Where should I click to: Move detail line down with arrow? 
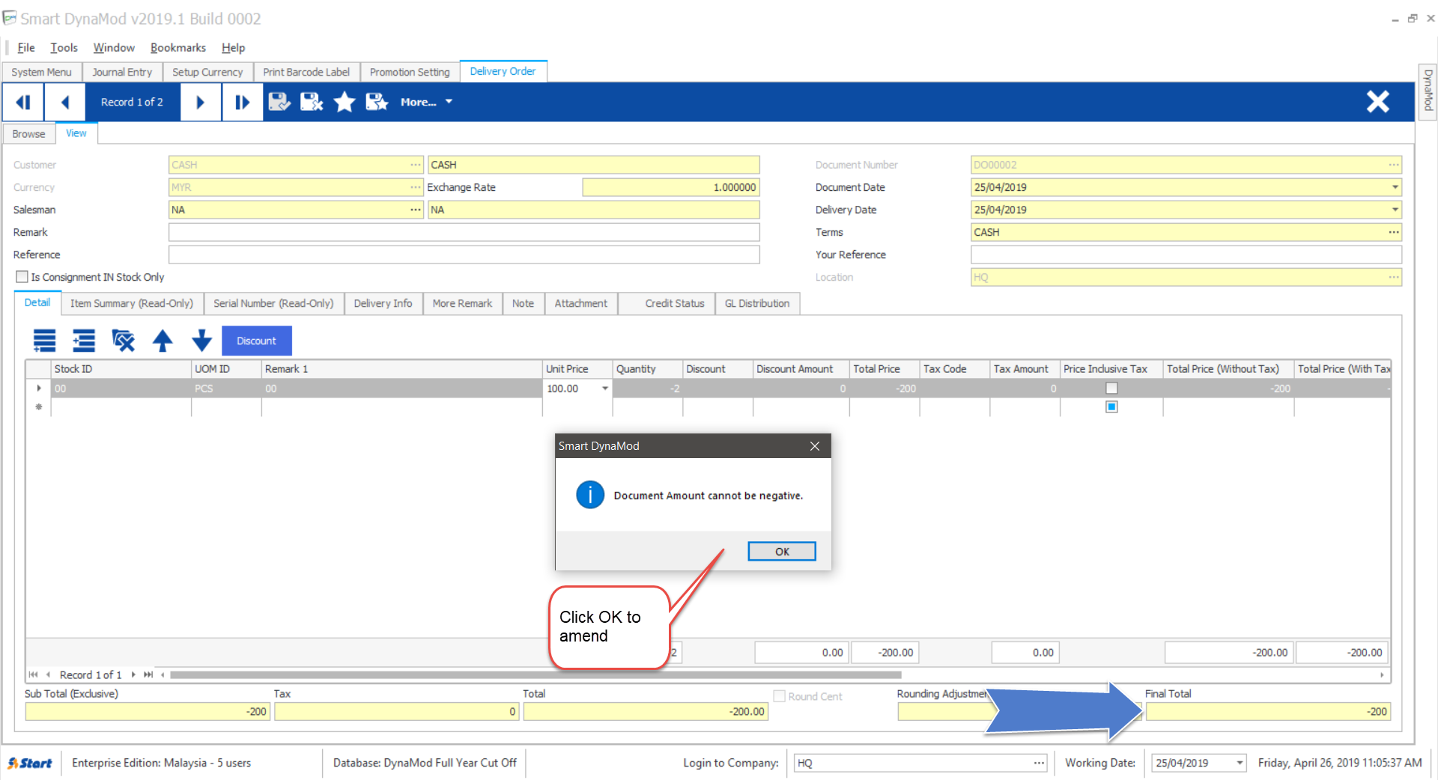(201, 341)
